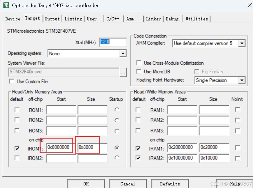Screen dimensions: 253x188
Task: Click the ROM2 Size field
Action: [92, 120]
